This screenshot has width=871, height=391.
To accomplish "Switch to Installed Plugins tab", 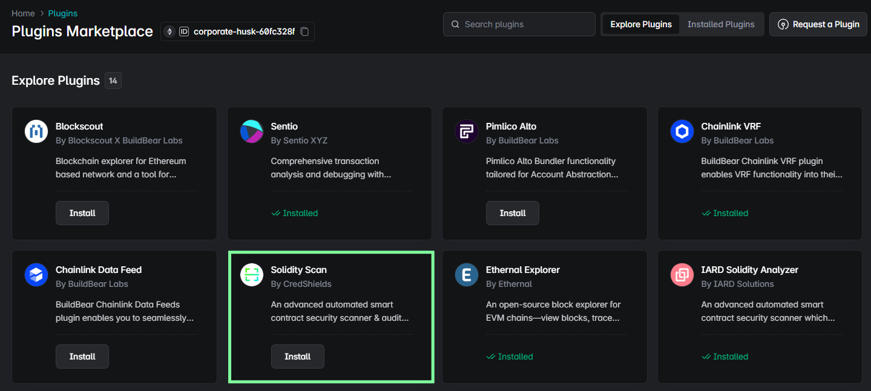I will (x=721, y=24).
